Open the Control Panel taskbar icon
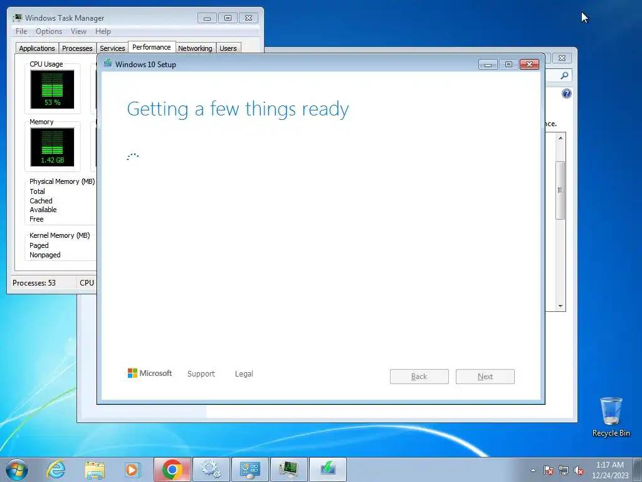The height and width of the screenshot is (482, 642). [x=250, y=469]
